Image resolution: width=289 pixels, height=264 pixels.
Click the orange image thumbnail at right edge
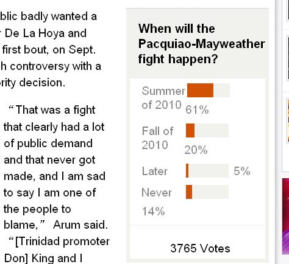[x=288, y=121]
